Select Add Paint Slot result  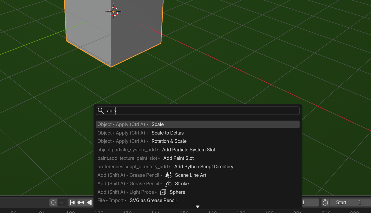198,158
